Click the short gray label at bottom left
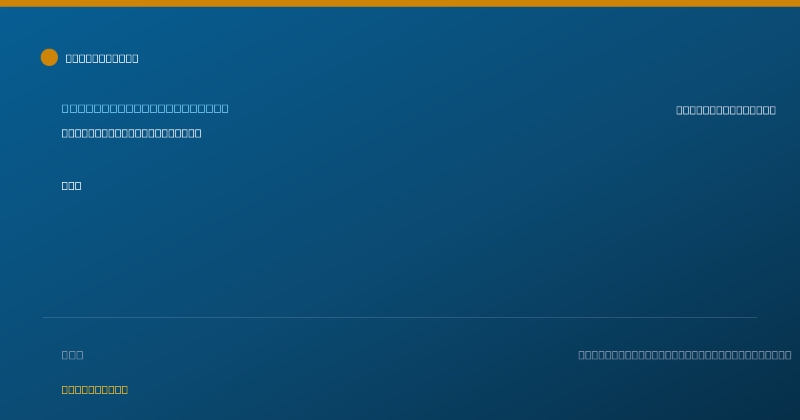The height and width of the screenshot is (420, 800). click(73, 355)
